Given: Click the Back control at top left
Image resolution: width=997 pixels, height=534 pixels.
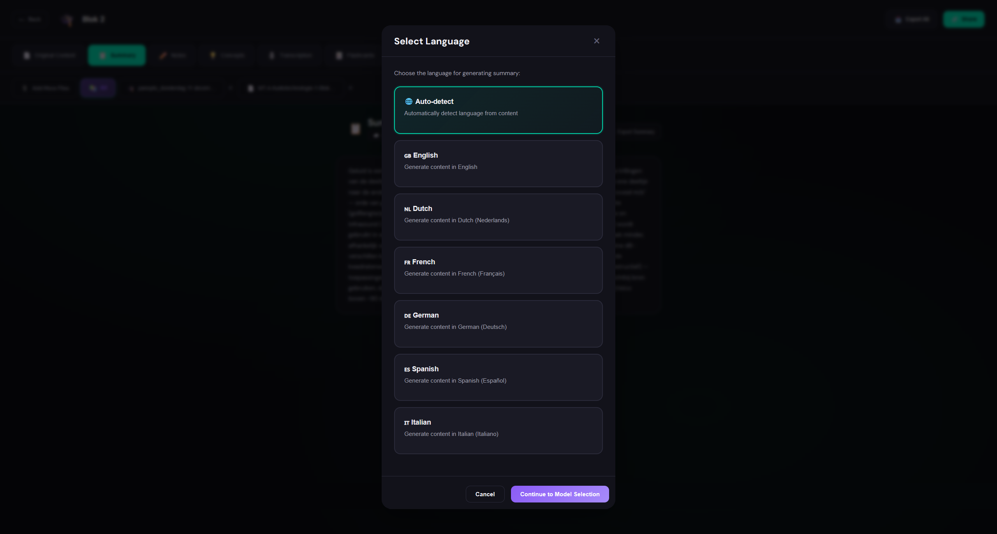Looking at the screenshot, I should [x=30, y=19].
